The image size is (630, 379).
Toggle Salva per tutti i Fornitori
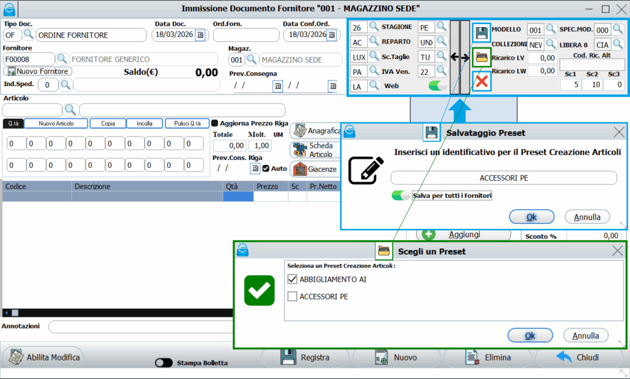coord(401,195)
